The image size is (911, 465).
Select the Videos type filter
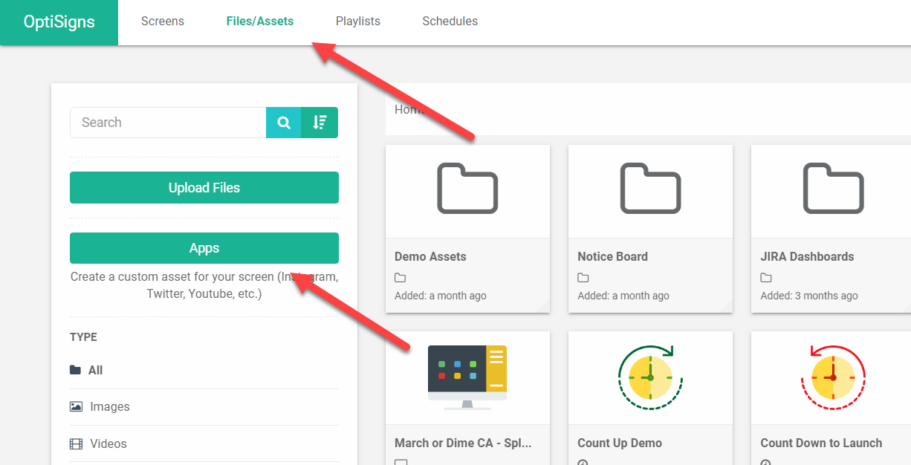pos(108,443)
